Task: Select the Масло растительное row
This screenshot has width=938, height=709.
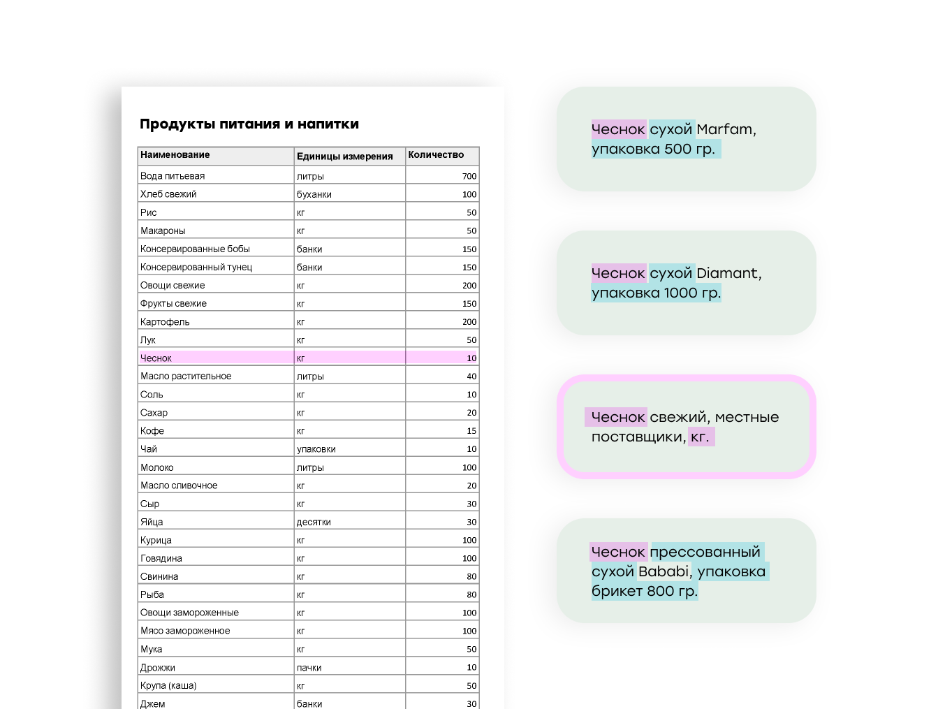Action: [309, 376]
